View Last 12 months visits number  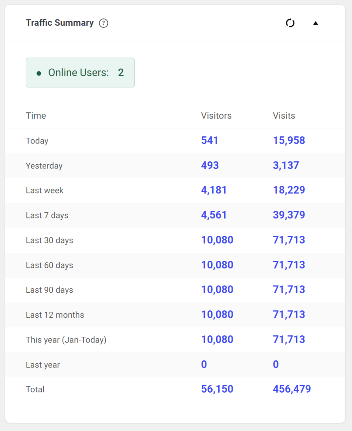point(289,314)
